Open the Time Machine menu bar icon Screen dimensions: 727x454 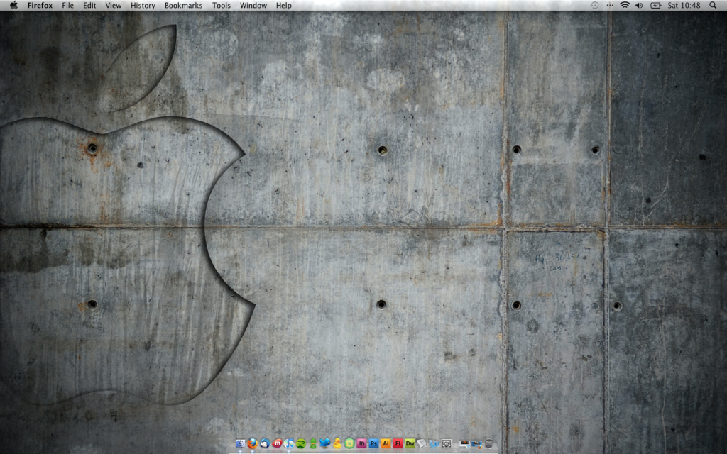(595, 6)
